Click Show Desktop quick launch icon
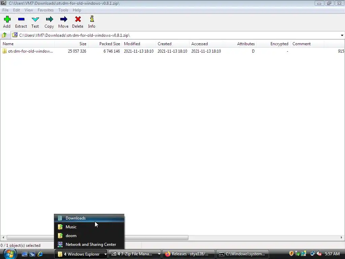 (x=24, y=254)
